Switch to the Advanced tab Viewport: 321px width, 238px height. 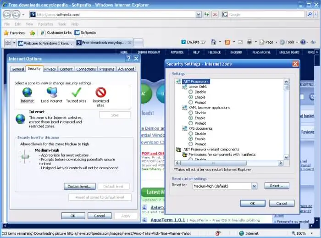126,69
